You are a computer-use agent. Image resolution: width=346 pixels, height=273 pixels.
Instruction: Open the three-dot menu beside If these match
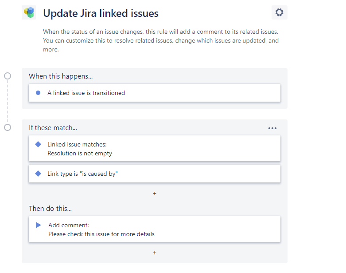point(272,128)
